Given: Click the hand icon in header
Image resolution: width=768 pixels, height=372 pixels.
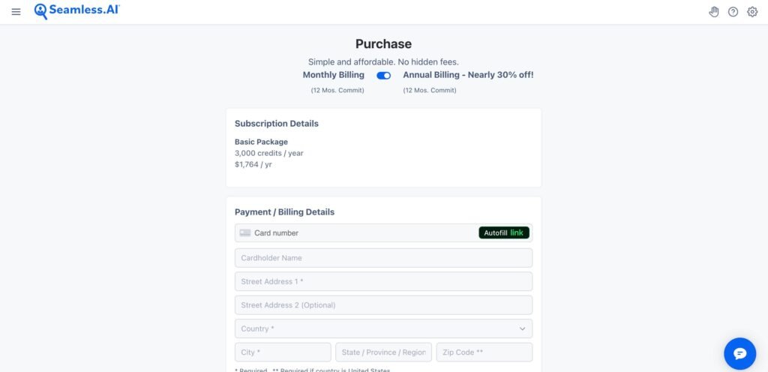Looking at the screenshot, I should (x=714, y=12).
